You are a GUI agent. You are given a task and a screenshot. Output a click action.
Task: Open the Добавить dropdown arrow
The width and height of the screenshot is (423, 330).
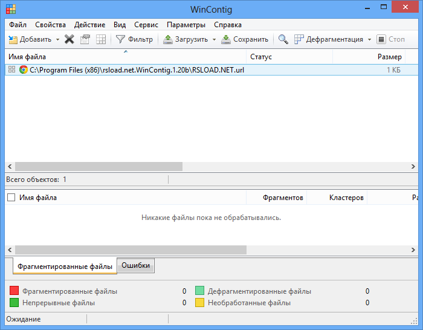tap(57, 40)
